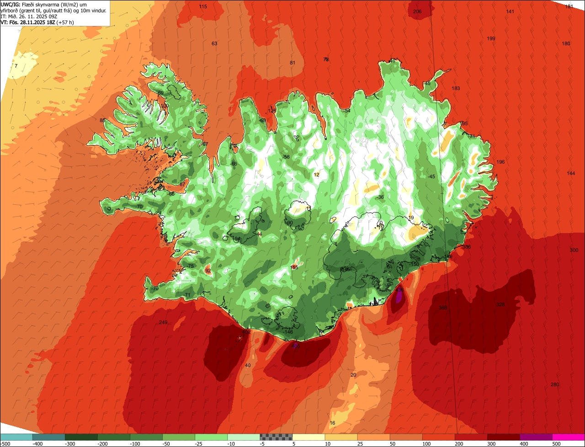Click the map value '155' over the highlands
The image size is (585, 447).
[x=294, y=267]
